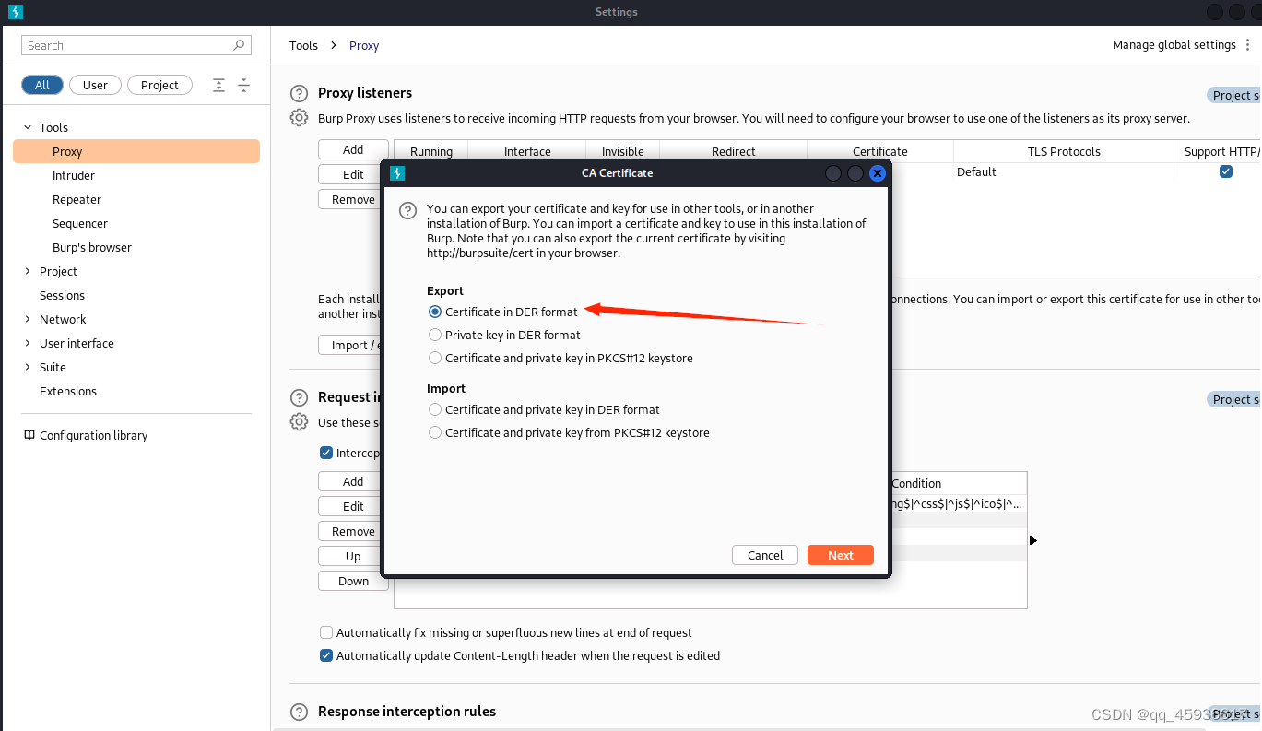This screenshot has width=1262, height=731.
Task: Click the Burp Suite logo in Settings title bar
Action: [15, 12]
